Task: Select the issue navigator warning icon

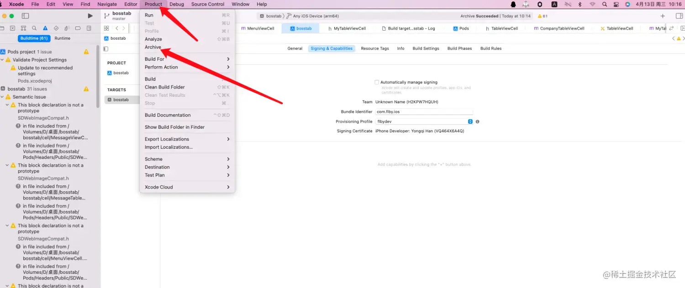Action: point(45,28)
